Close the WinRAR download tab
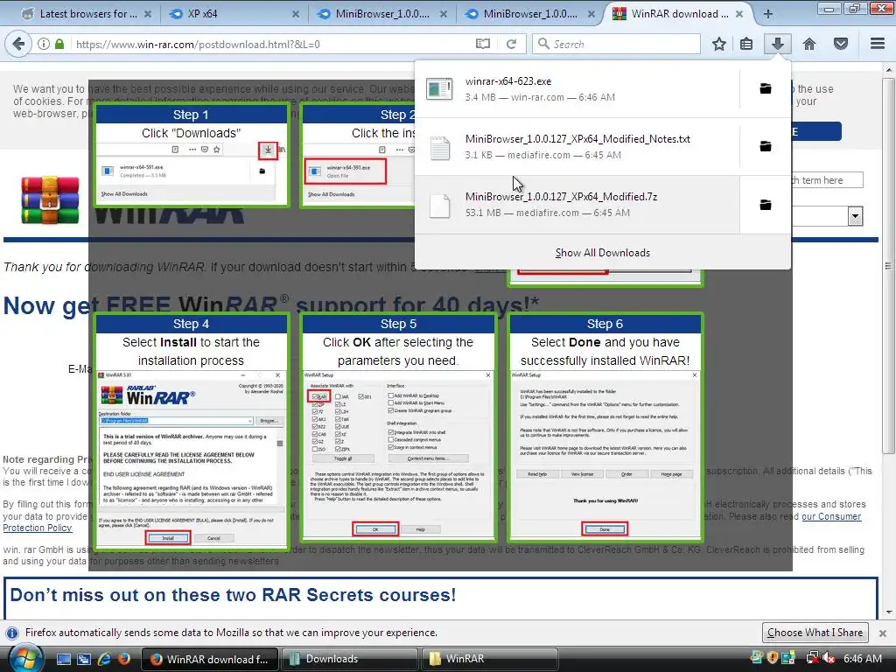Viewport: 896px width, 672px height. pyautogui.click(x=739, y=14)
